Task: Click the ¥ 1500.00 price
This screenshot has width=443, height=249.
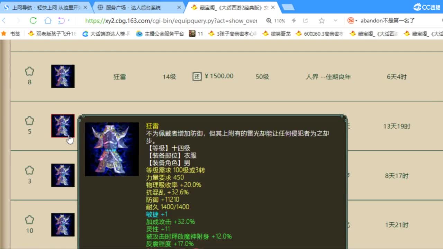Action: [219, 76]
